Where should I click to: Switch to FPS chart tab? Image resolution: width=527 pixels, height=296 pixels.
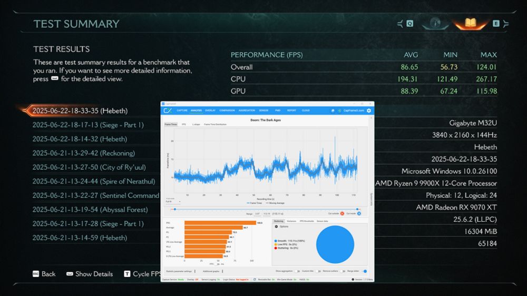tap(184, 125)
